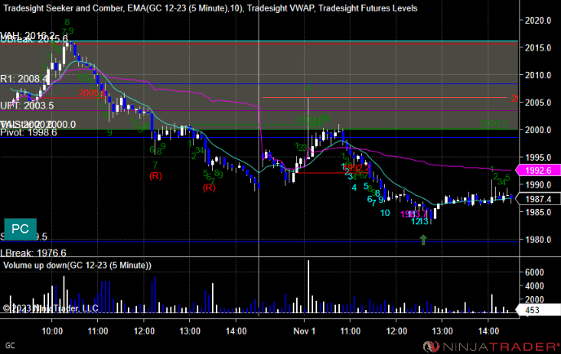Click the teal PC button
The width and height of the screenshot is (561, 354).
[20, 228]
